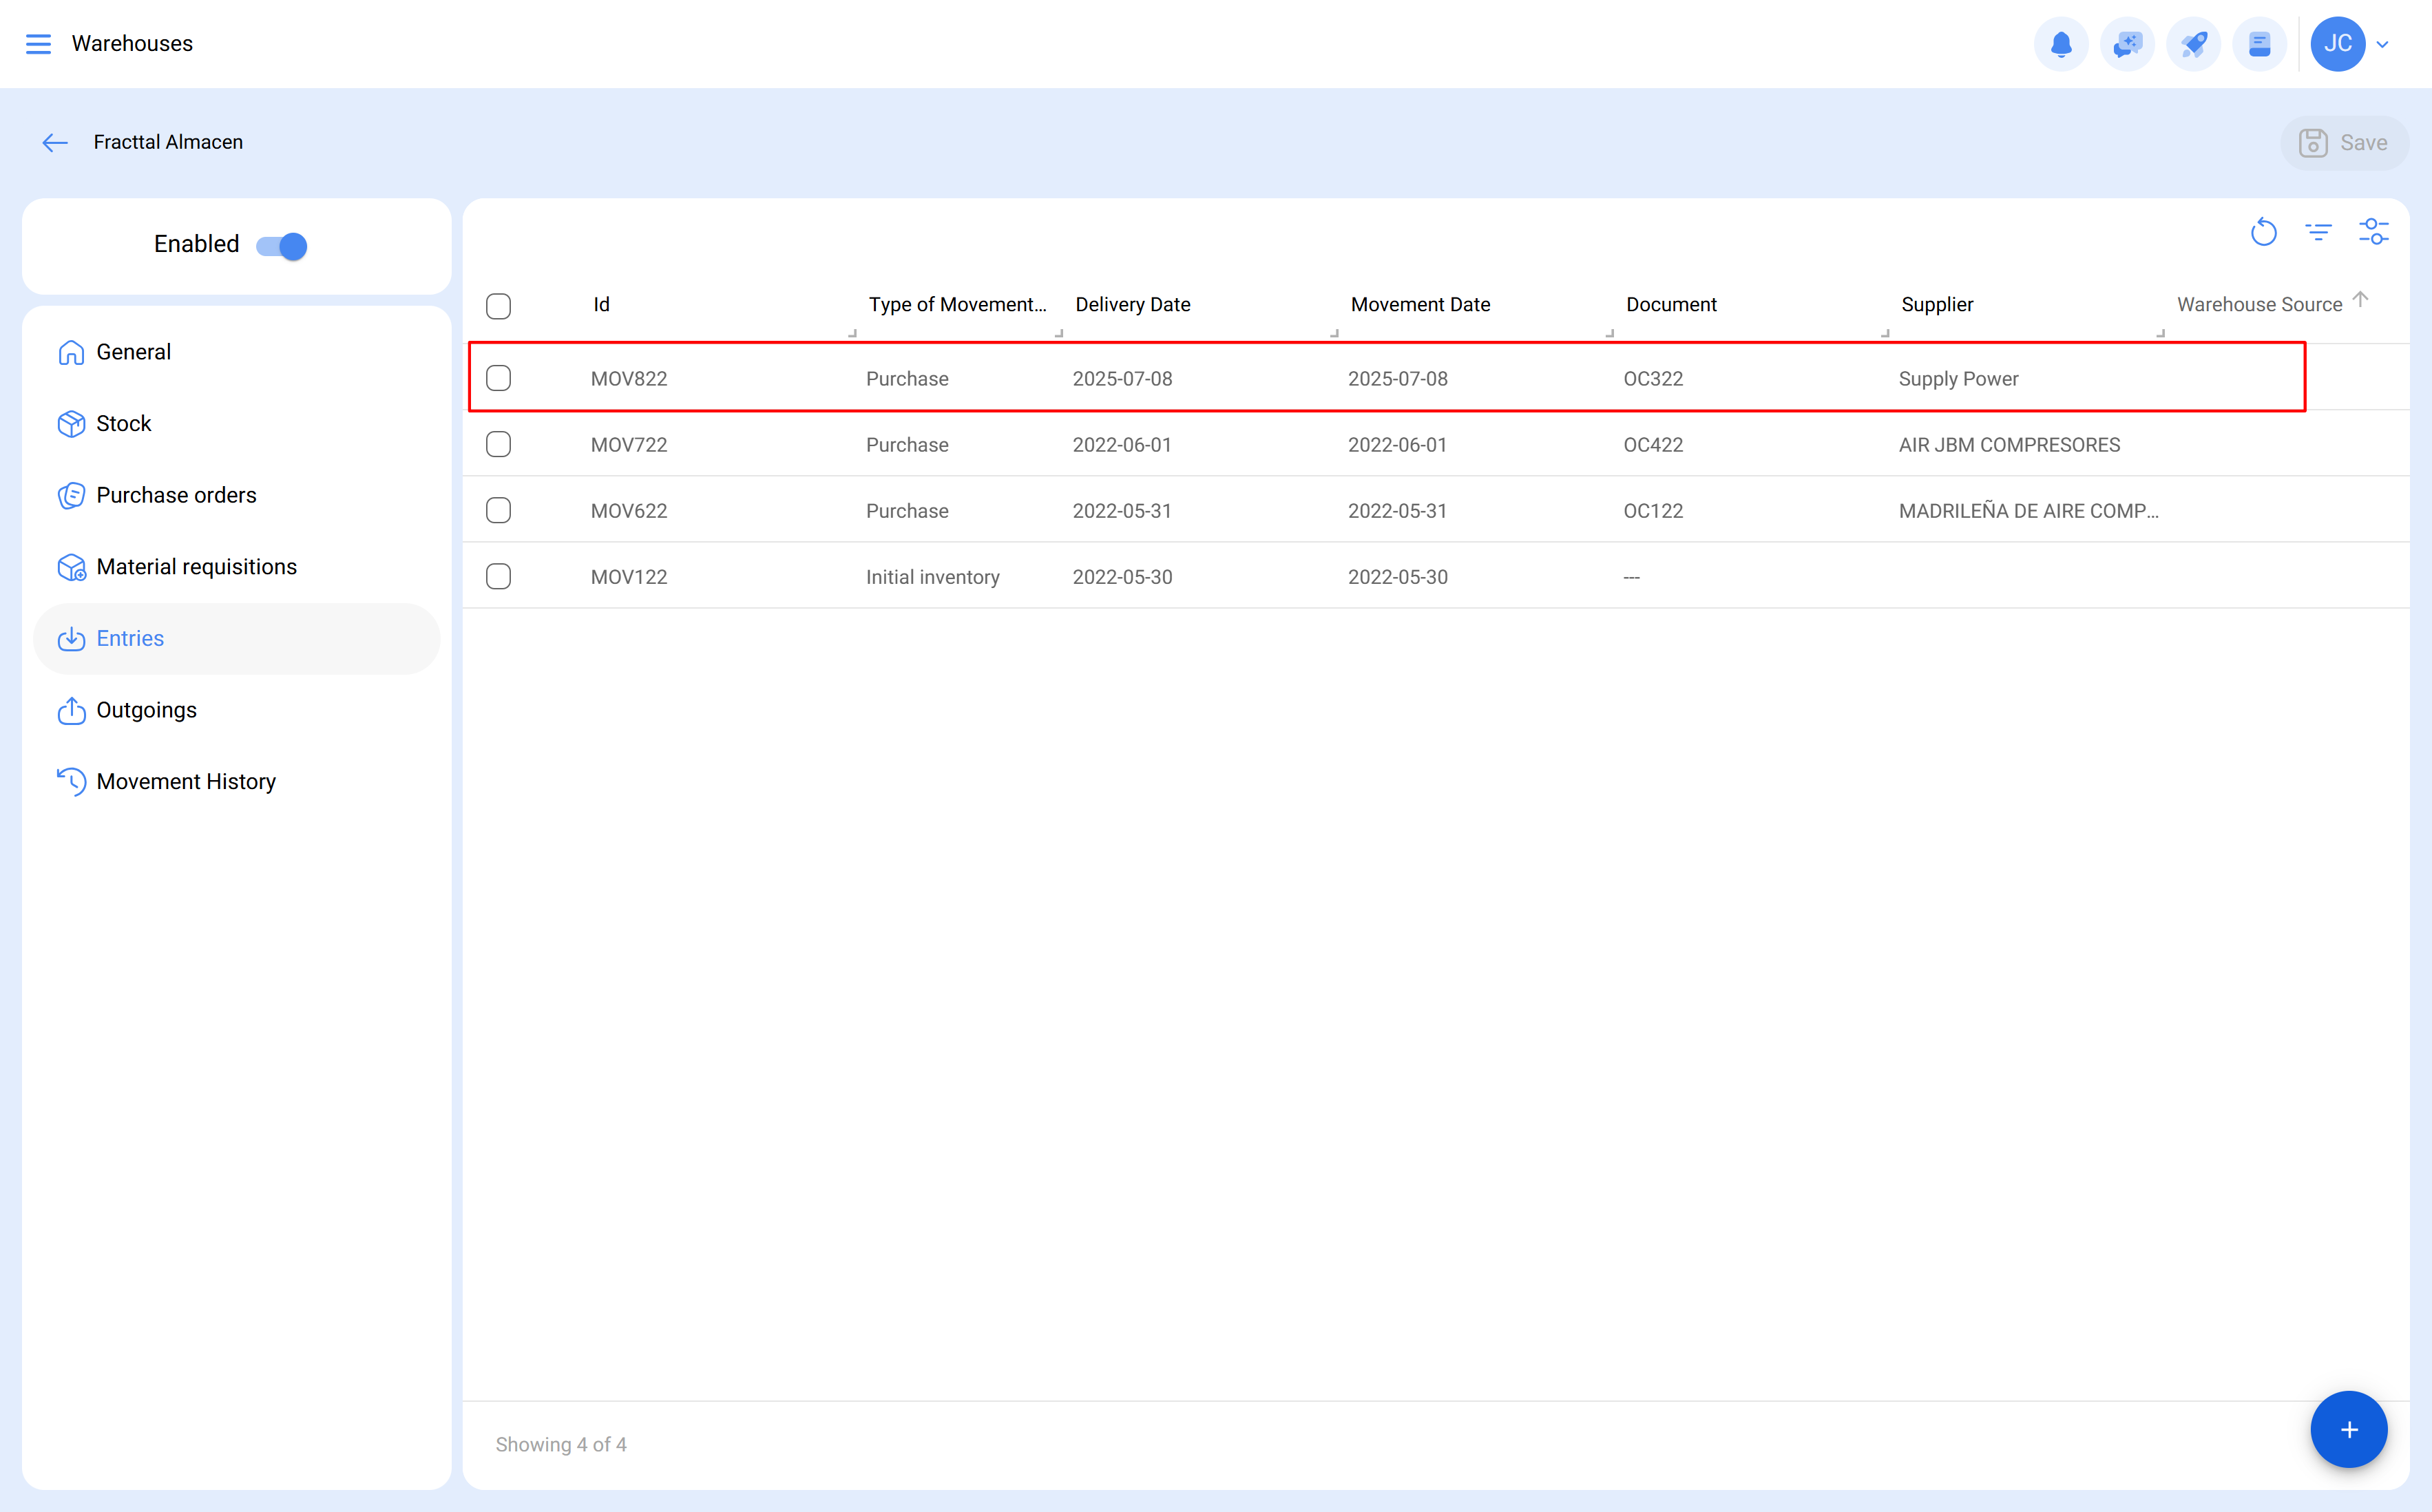Sort by Document column header
The width and height of the screenshot is (2432, 1512).
(x=1671, y=304)
